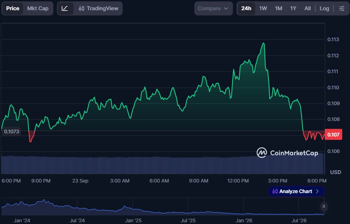
Task: Select the line chart icon
Action: click(x=65, y=8)
